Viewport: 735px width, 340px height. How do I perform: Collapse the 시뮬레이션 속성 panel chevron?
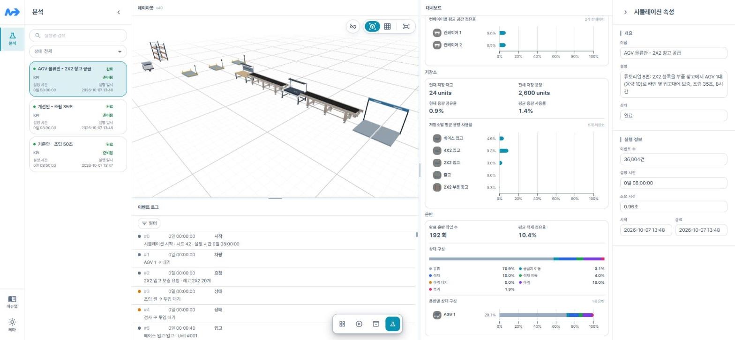[625, 12]
